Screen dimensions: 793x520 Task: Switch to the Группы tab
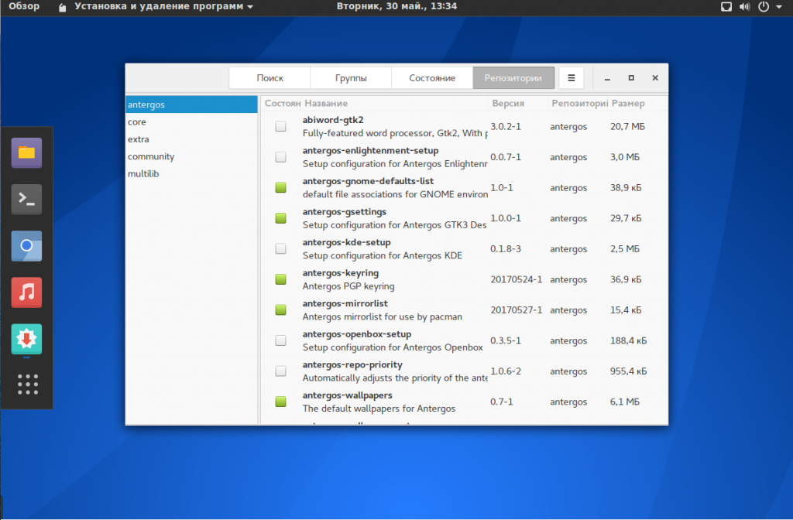tap(351, 78)
